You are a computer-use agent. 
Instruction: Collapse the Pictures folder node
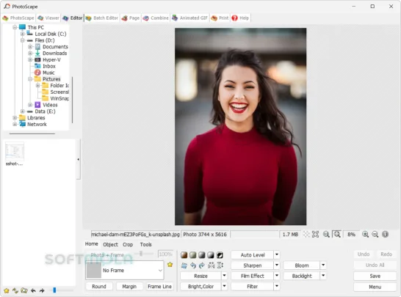click(30, 79)
